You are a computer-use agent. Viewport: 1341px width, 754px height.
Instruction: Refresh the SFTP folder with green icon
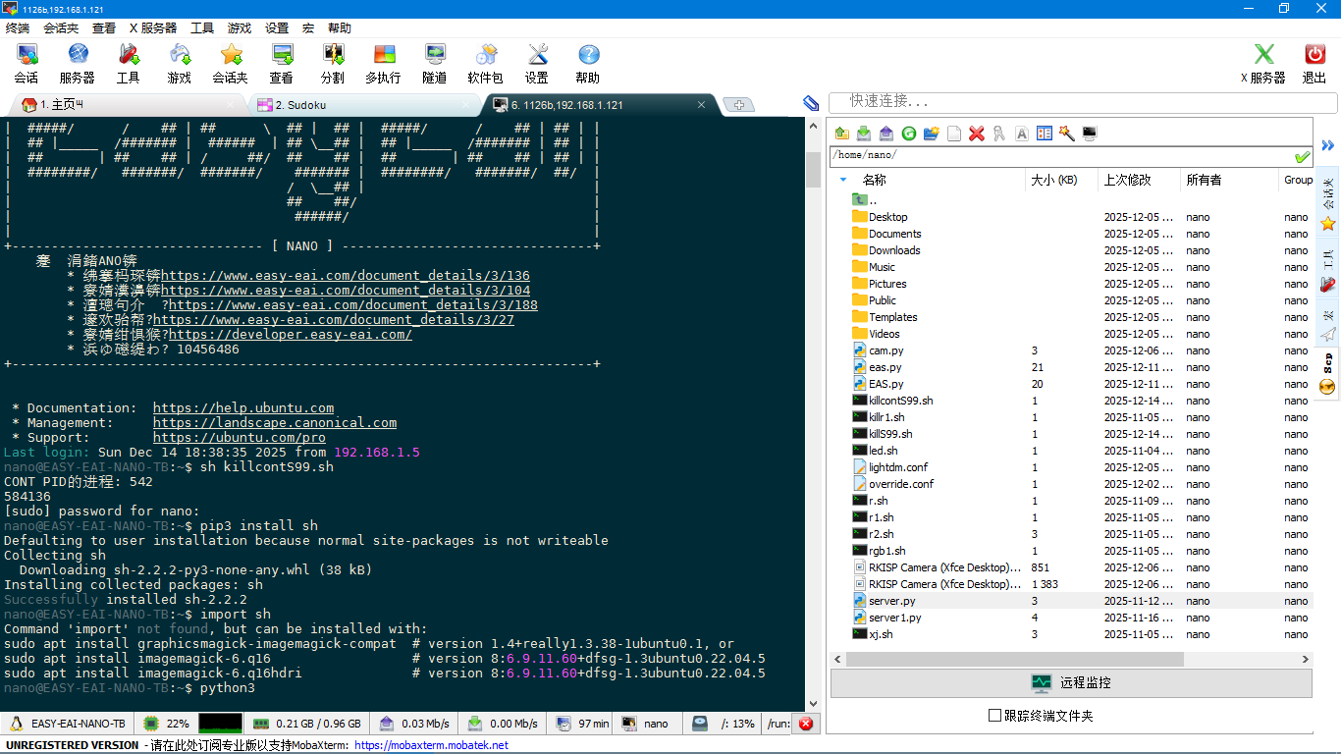[x=909, y=134]
